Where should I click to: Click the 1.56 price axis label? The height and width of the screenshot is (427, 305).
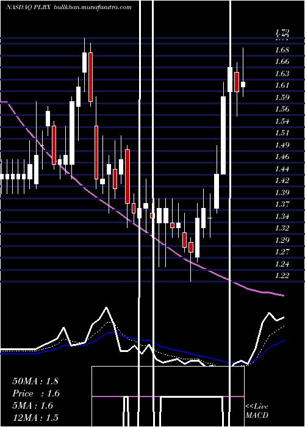[282, 109]
